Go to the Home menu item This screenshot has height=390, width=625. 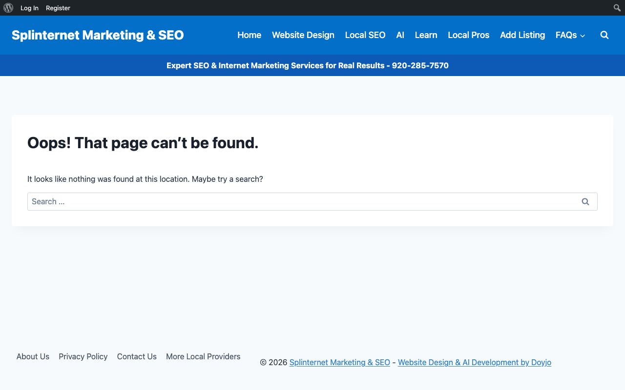pos(249,35)
